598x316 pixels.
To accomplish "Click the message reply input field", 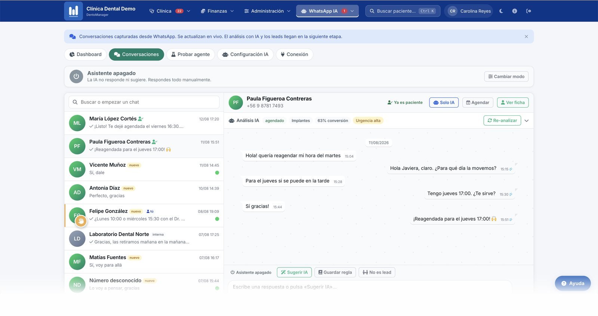I will click(x=370, y=287).
